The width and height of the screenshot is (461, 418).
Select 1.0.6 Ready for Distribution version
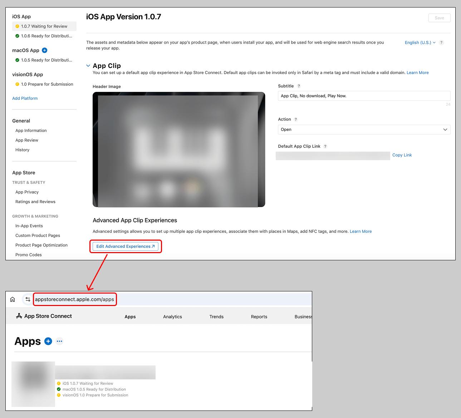(x=46, y=36)
